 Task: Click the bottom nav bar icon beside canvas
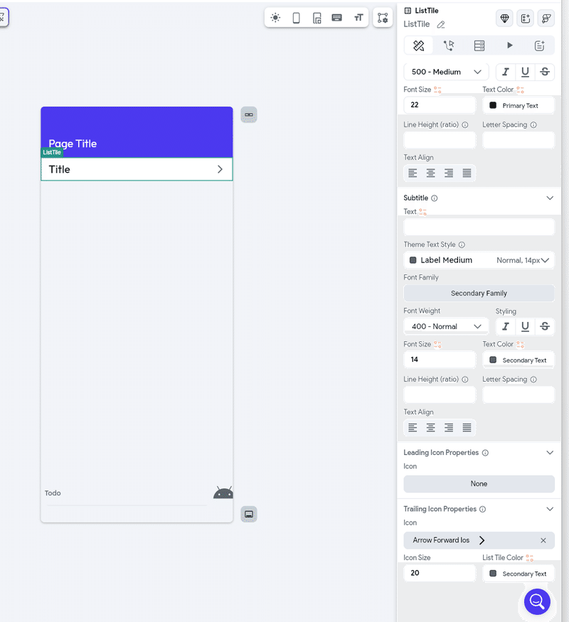point(249,514)
